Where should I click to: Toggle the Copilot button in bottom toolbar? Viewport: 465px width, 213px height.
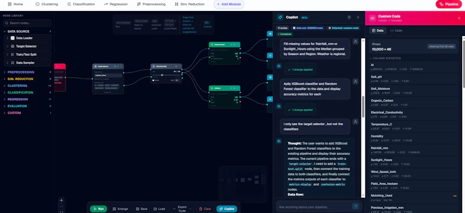click(227, 209)
